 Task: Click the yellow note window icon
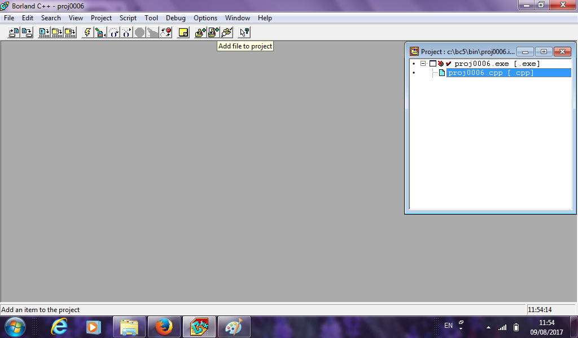[x=183, y=32]
